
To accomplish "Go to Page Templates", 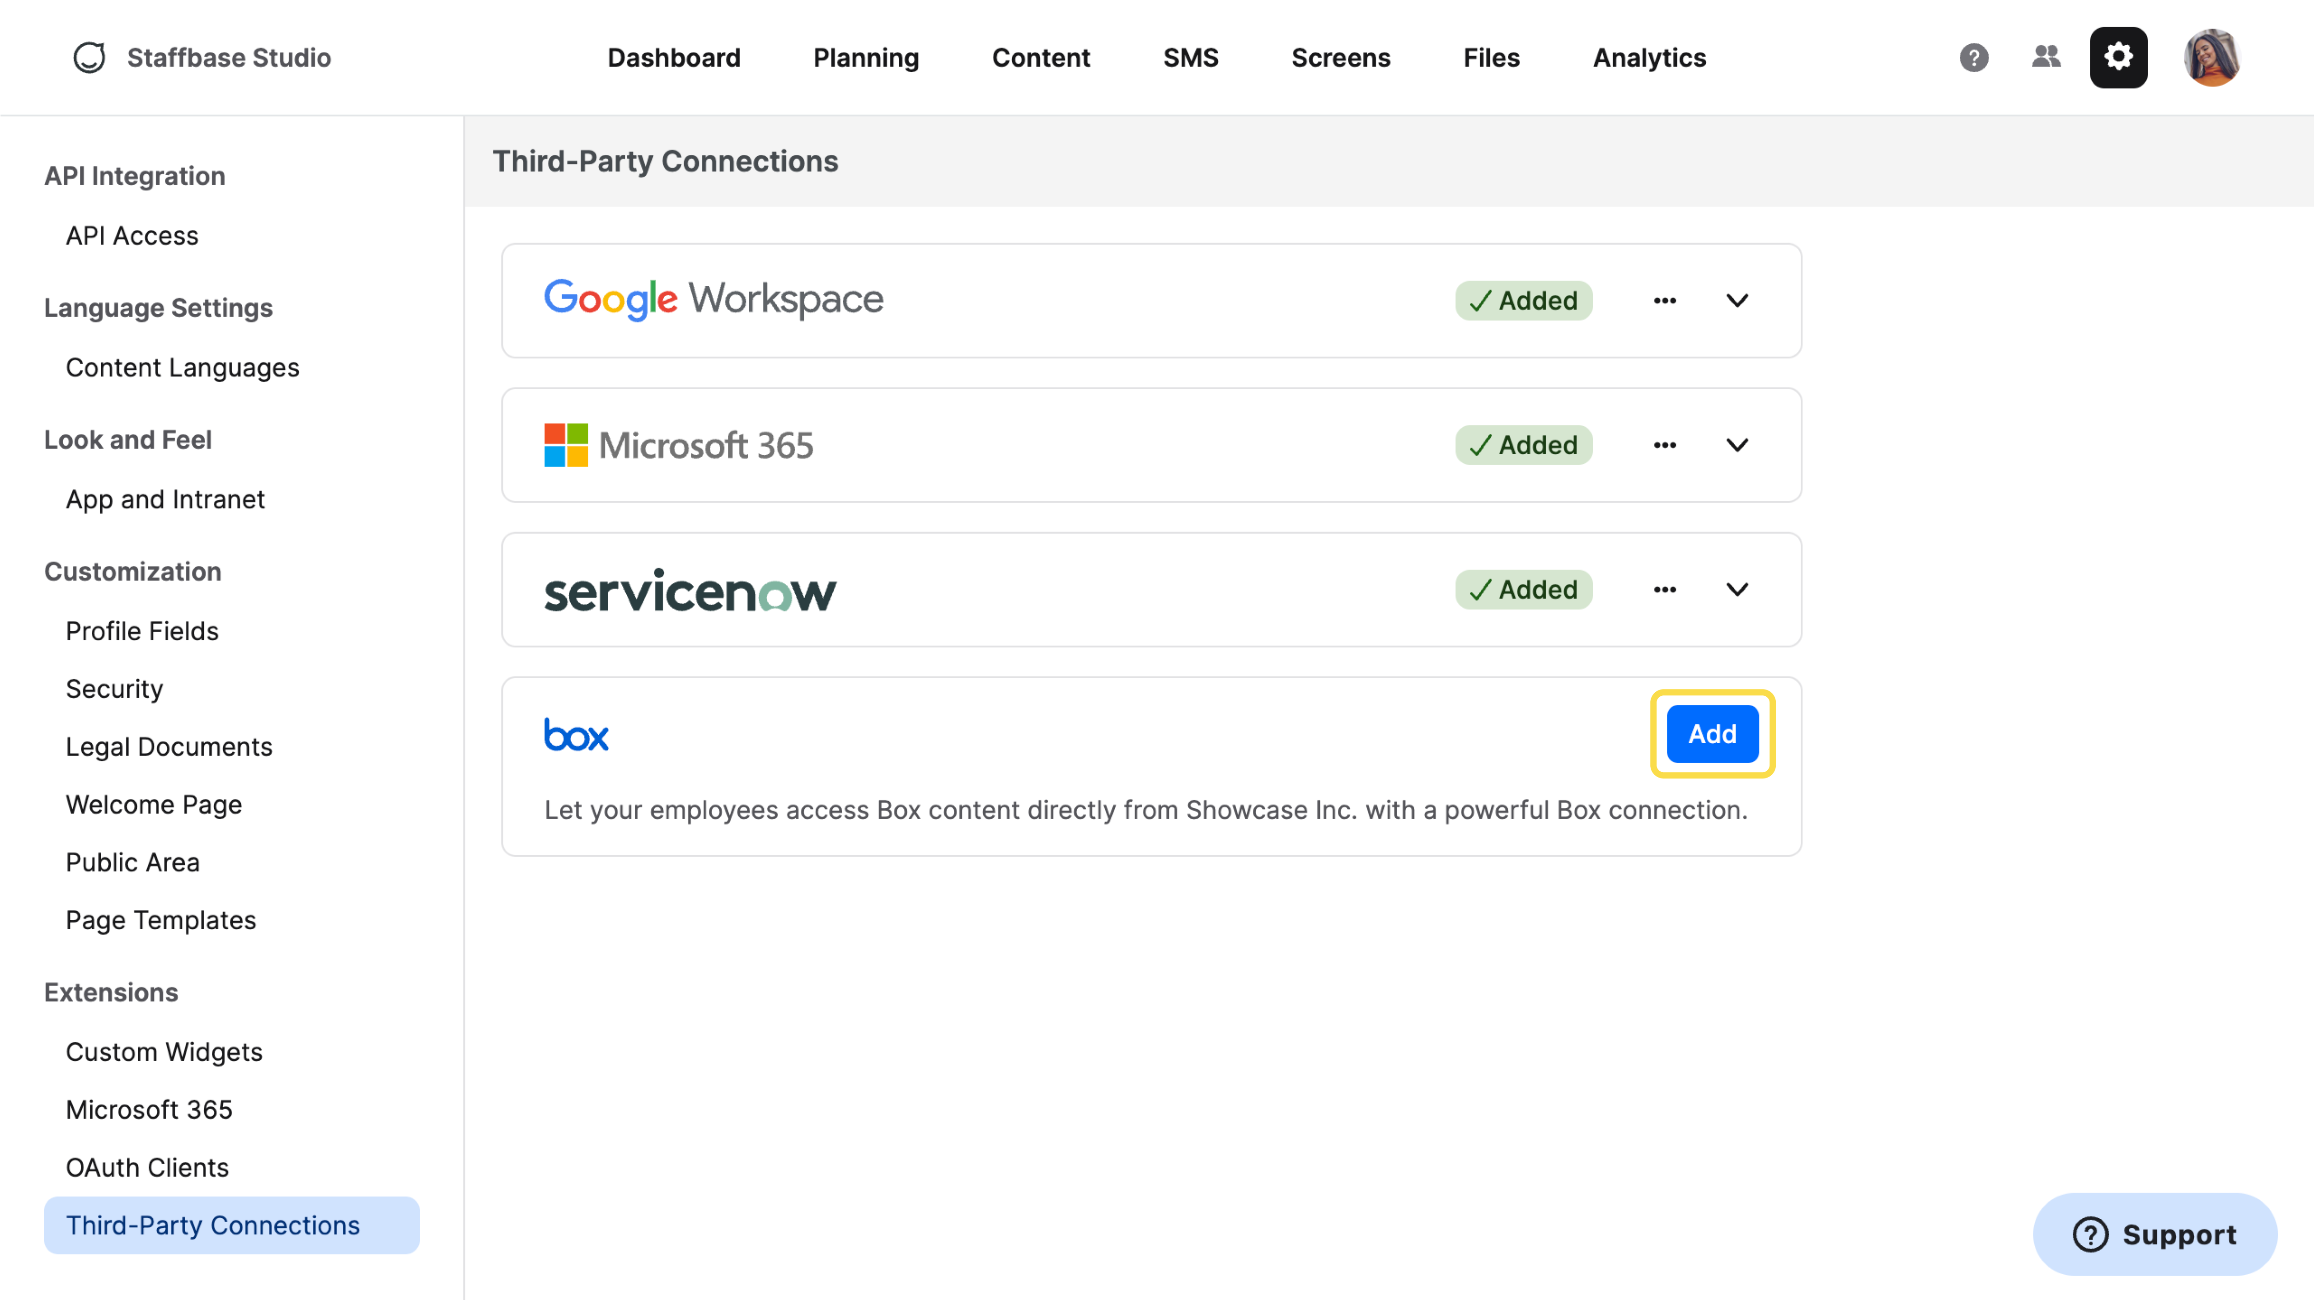I will pos(161,920).
